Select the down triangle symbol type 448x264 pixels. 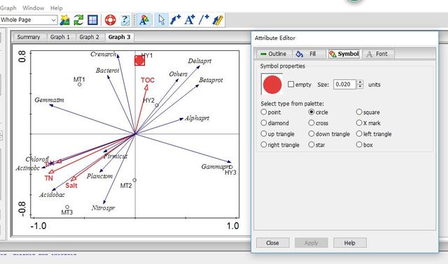click(x=311, y=133)
